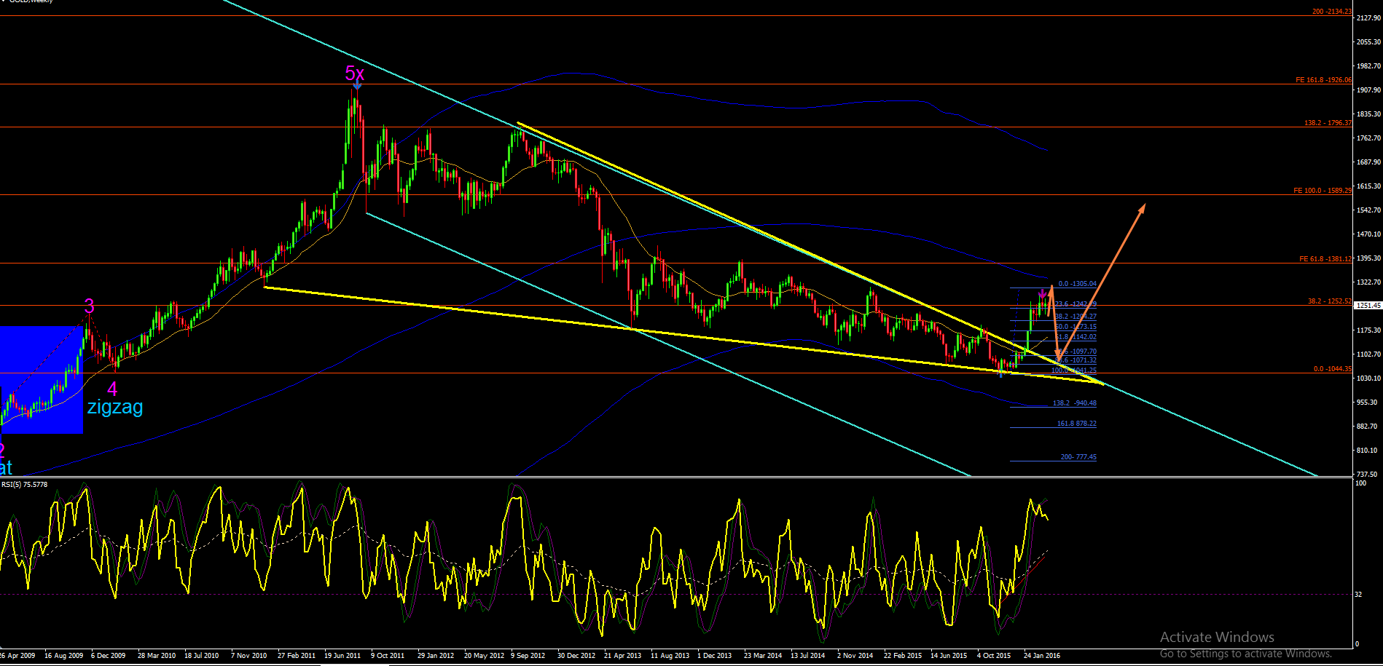Click the "9 Sep 2012" date label
Viewport: 1383px width, 666px height.
tap(528, 656)
